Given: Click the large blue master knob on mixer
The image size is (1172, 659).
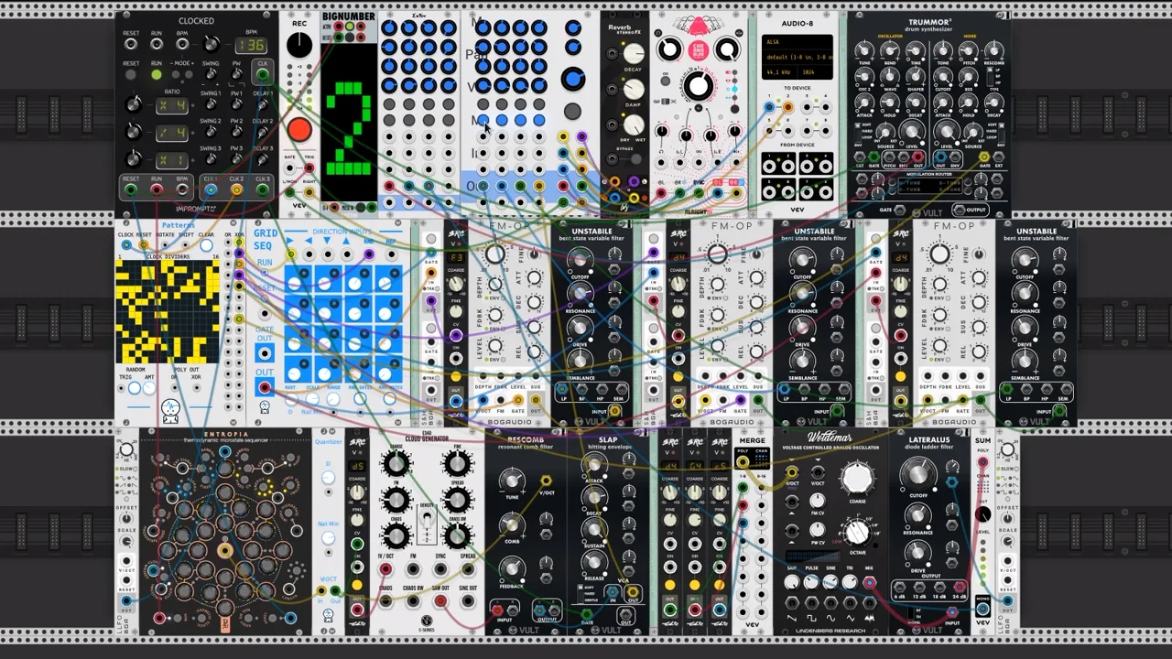Looking at the screenshot, I should [573, 80].
